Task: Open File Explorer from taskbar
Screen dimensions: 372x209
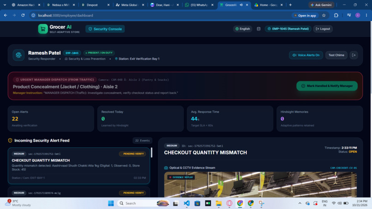Action: pyautogui.click(x=218, y=203)
